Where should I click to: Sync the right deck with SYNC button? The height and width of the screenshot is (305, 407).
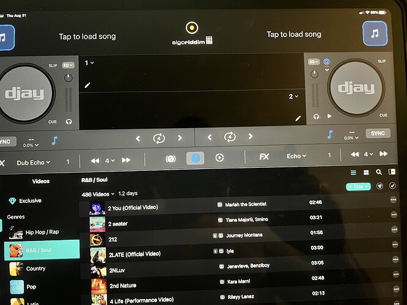coord(378,133)
